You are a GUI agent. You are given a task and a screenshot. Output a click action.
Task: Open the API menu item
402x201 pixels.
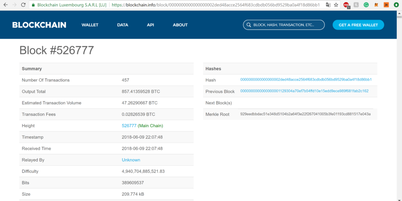pyautogui.click(x=150, y=25)
